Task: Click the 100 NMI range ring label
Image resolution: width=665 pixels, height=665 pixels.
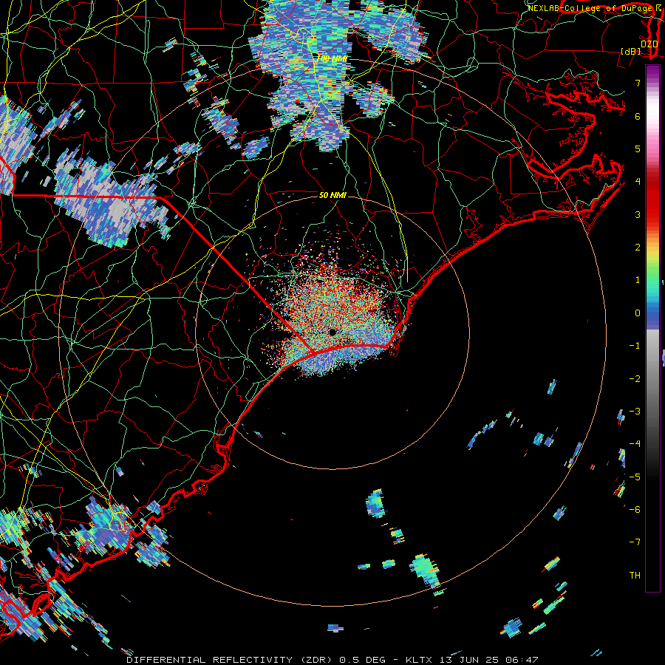Action: [x=332, y=58]
